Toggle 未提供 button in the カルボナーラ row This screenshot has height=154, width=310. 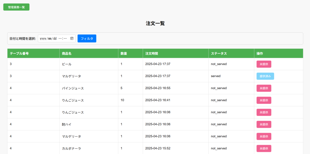[264, 149]
